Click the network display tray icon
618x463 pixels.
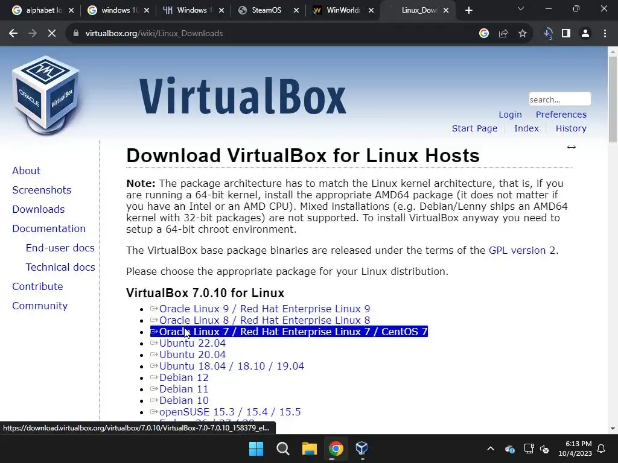click(529, 449)
